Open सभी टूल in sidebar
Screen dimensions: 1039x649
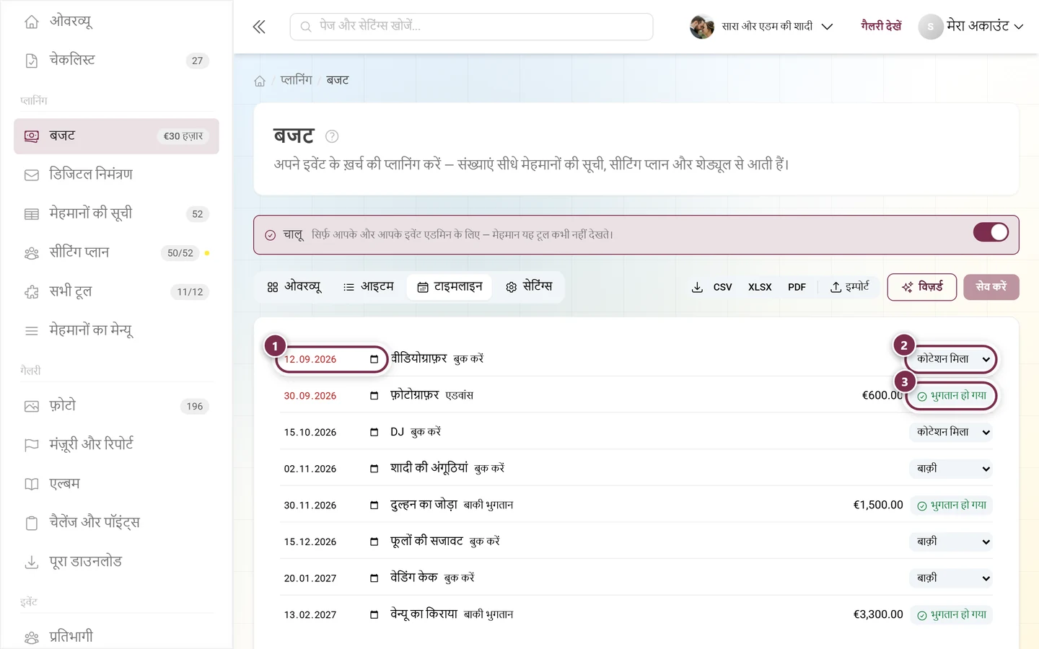[116, 291]
